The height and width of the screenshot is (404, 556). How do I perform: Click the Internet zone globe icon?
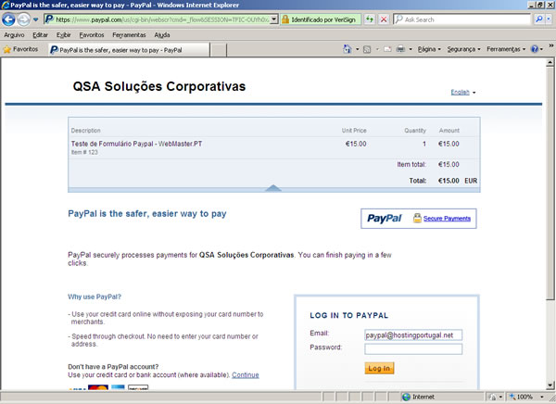coord(407,397)
